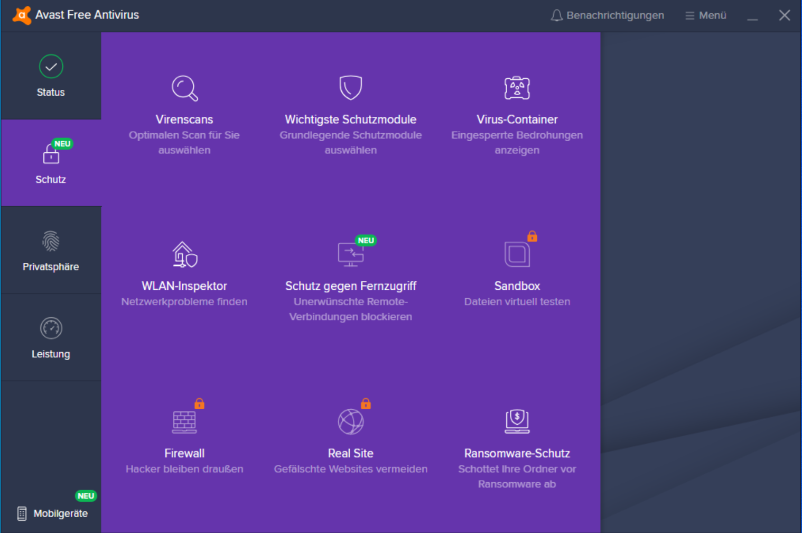Viewport: 802px width, 533px height.
Task: Click the Mobilgeräte phone icon
Action: click(x=22, y=513)
